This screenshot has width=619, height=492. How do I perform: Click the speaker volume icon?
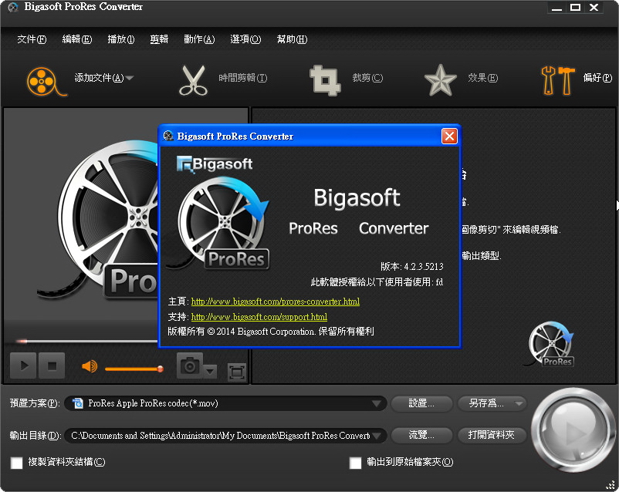click(x=90, y=366)
